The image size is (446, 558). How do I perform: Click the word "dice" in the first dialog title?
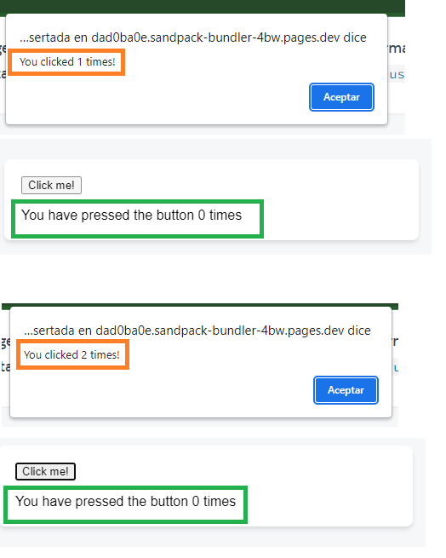[355, 37]
